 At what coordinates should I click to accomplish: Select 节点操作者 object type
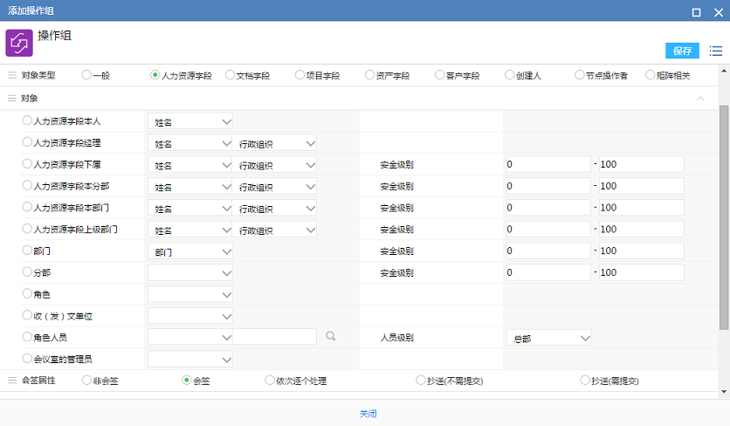(580, 74)
